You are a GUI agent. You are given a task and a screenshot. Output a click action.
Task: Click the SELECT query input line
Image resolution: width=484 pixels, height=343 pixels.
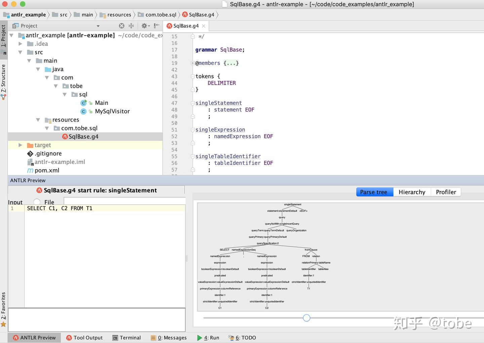pyautogui.click(x=59, y=208)
